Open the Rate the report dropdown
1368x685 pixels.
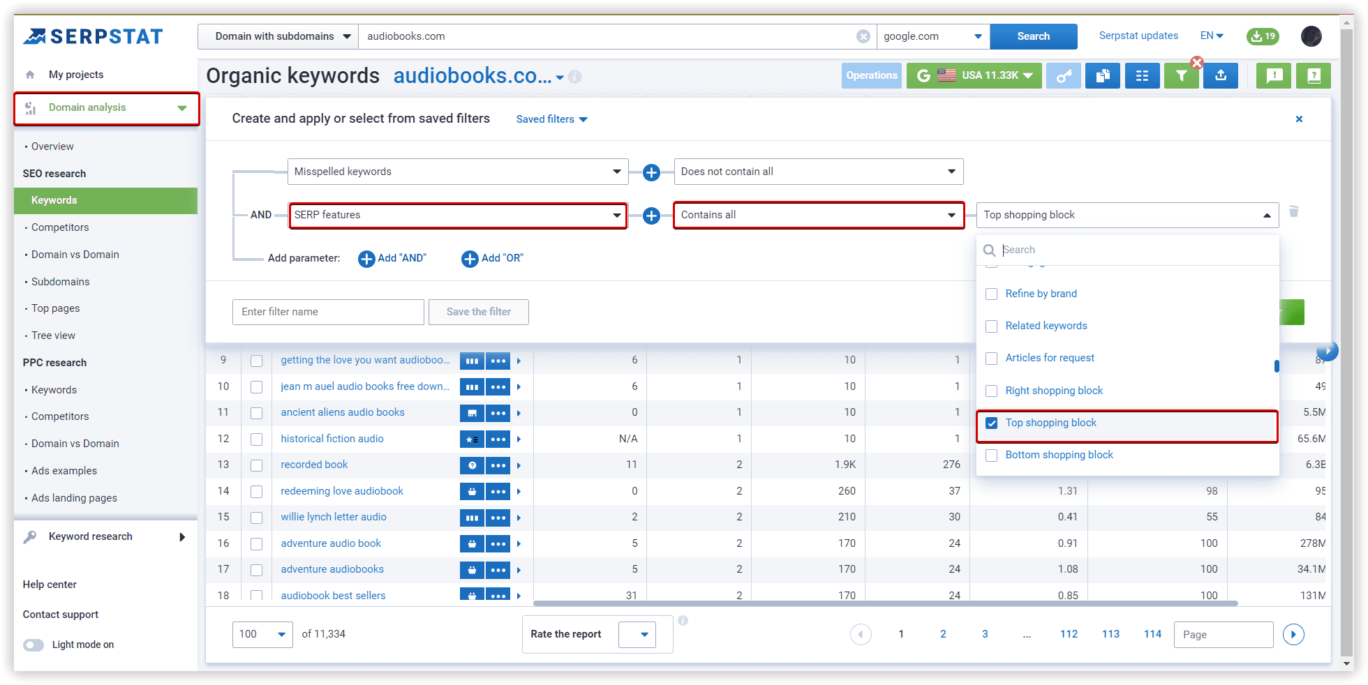click(x=637, y=635)
